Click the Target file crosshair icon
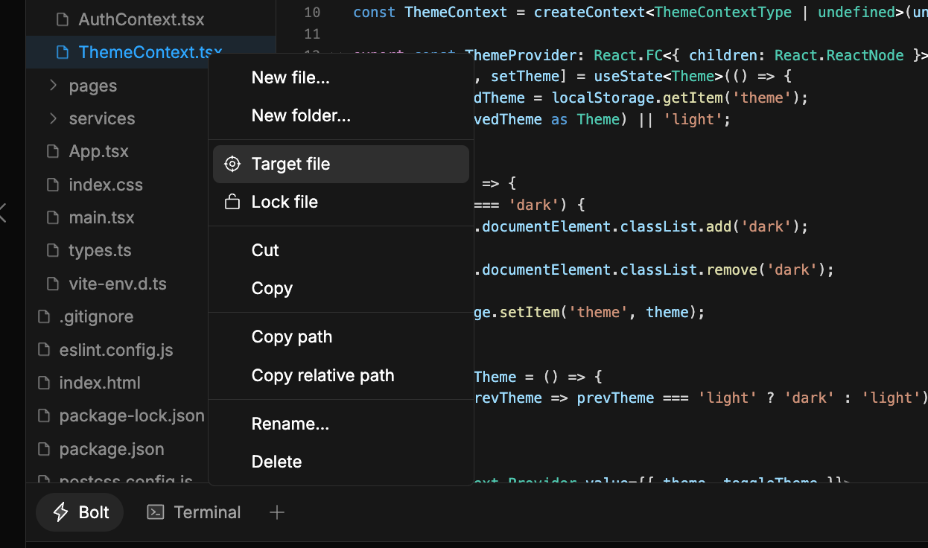928x548 pixels. coord(232,164)
